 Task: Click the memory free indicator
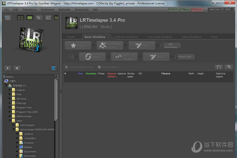point(220,9)
